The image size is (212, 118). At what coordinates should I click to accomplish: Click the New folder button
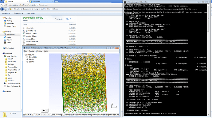click(31, 13)
